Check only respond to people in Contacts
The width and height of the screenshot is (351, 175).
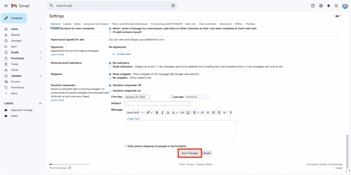pyautogui.click(x=126, y=146)
